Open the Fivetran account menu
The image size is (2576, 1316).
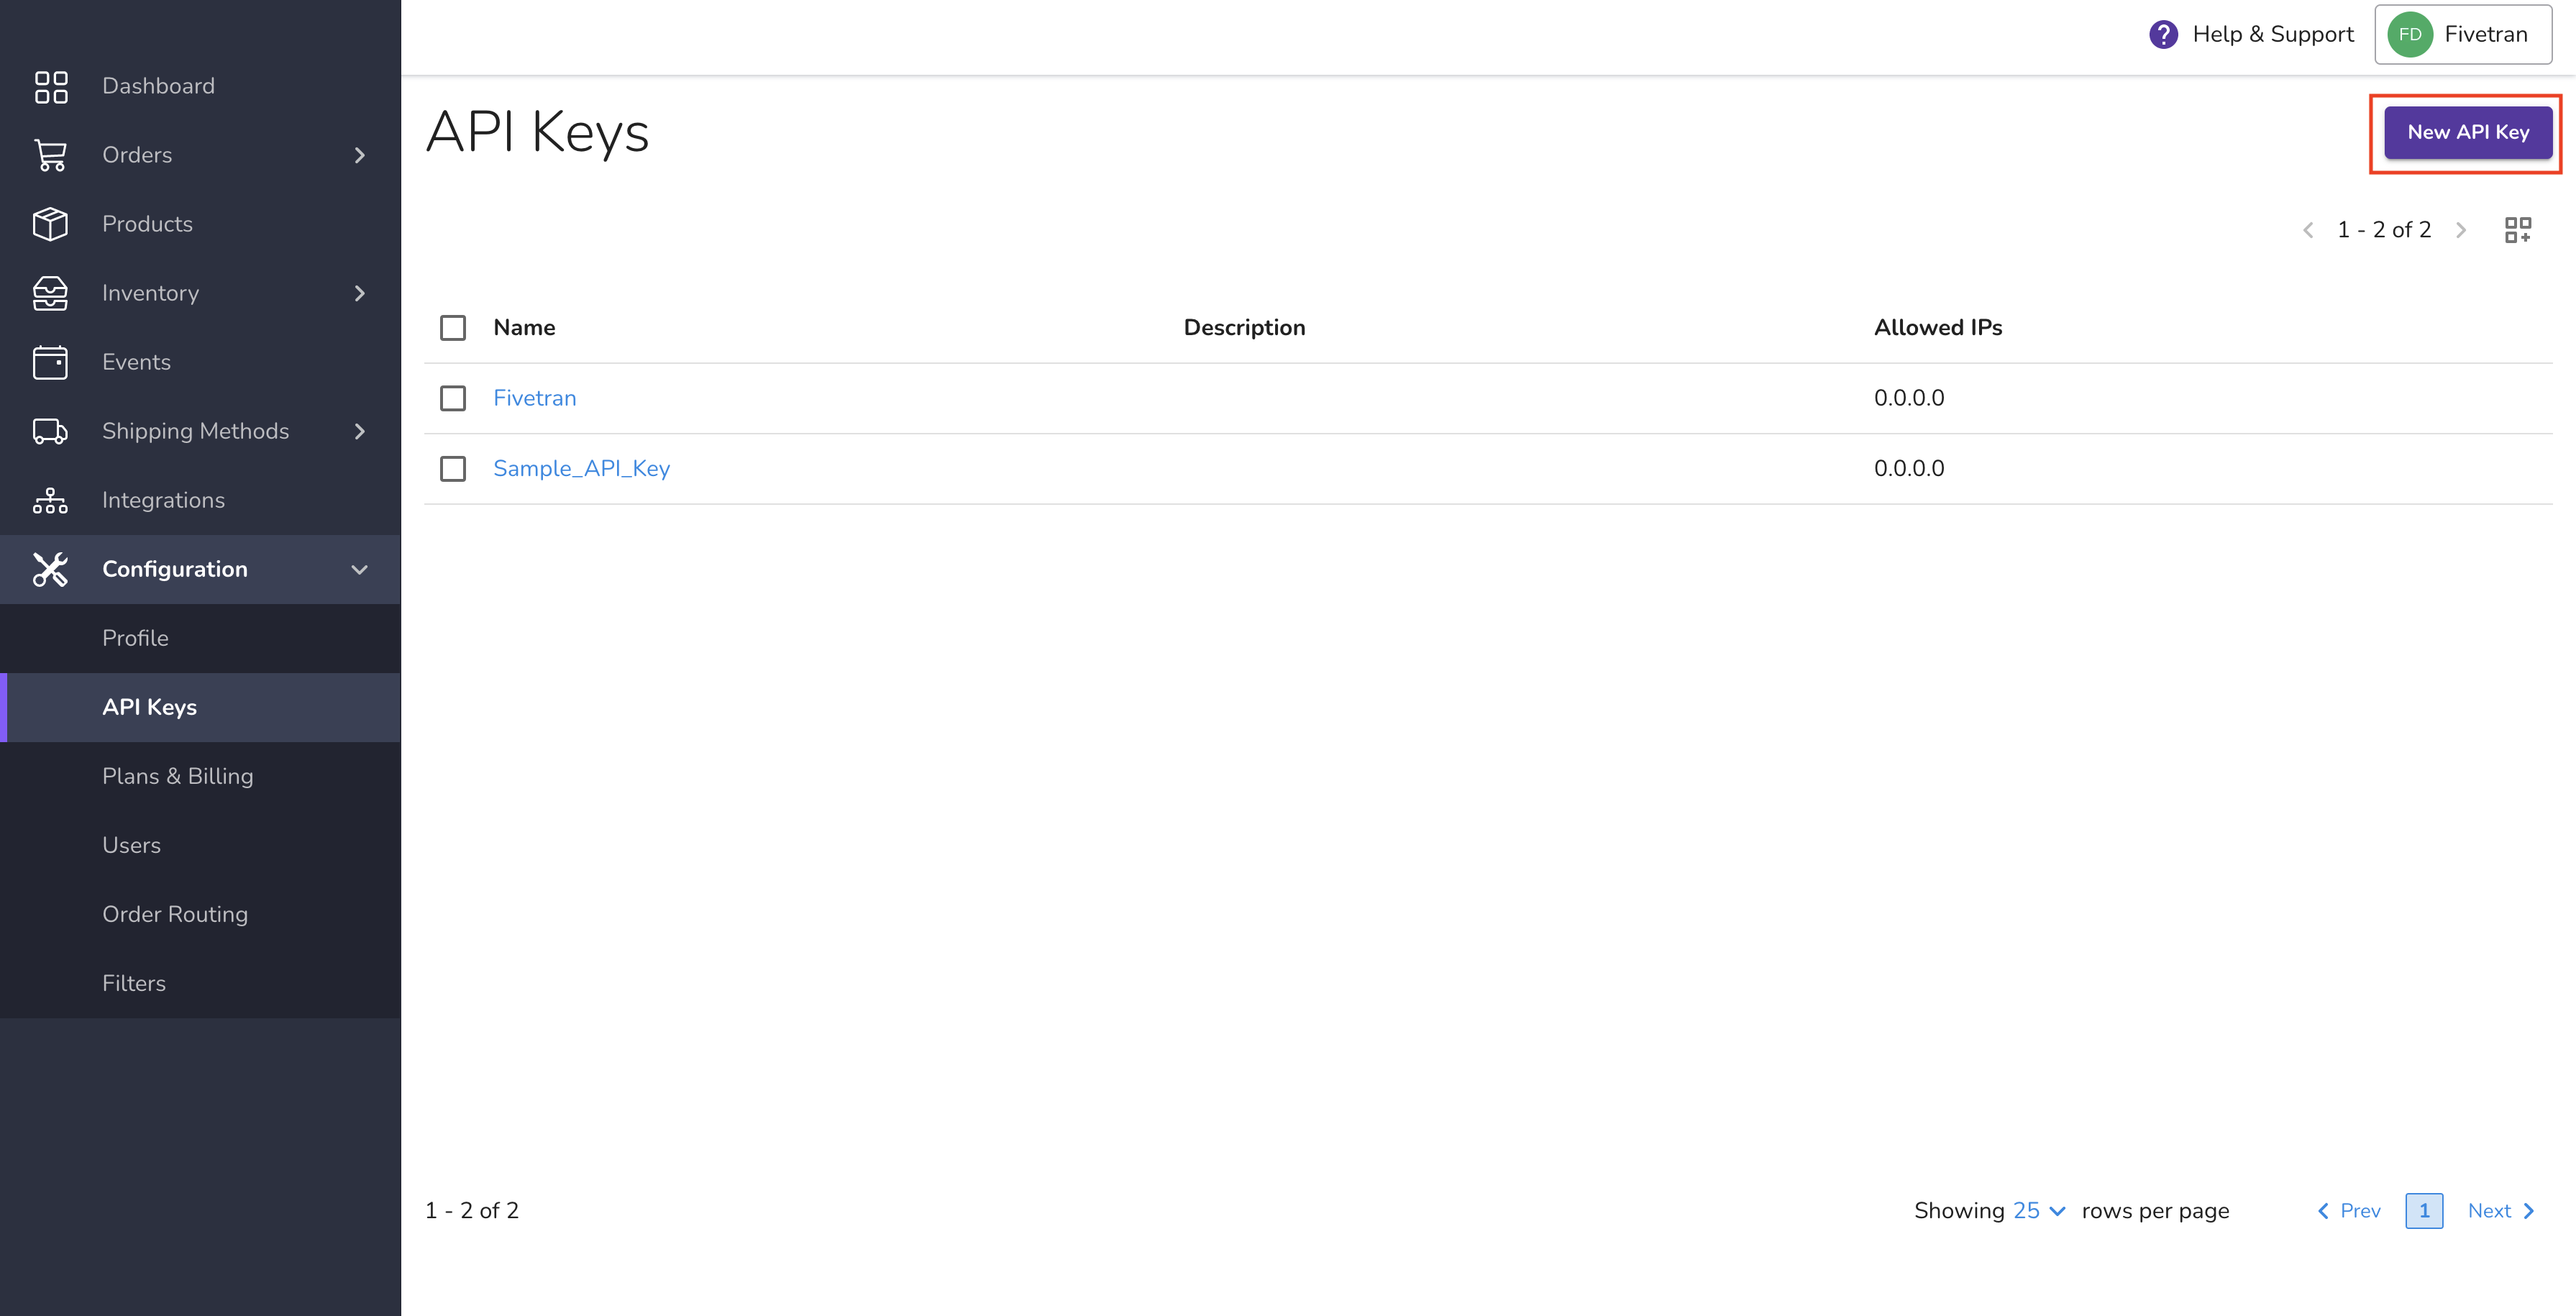click(2463, 35)
